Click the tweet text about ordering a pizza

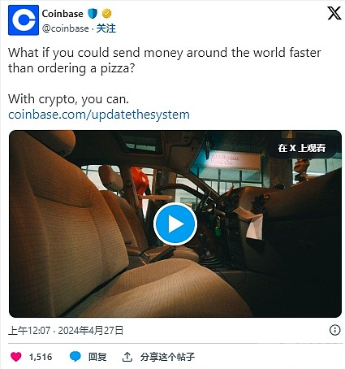[165, 60]
